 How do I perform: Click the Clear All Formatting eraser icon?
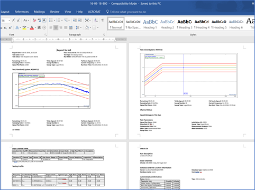34,21
